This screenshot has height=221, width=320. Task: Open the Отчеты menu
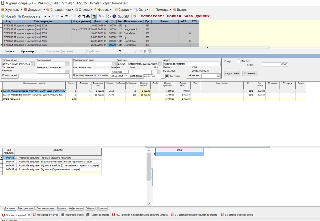tap(83, 10)
